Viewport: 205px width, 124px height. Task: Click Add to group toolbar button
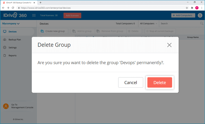coord(83,31)
